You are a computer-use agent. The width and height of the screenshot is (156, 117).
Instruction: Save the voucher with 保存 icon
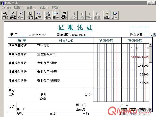(31, 15)
